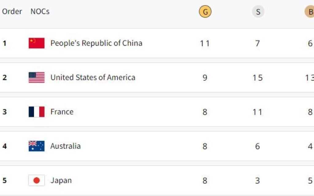Select the Australia country name
314x196 pixels.
click(65, 146)
